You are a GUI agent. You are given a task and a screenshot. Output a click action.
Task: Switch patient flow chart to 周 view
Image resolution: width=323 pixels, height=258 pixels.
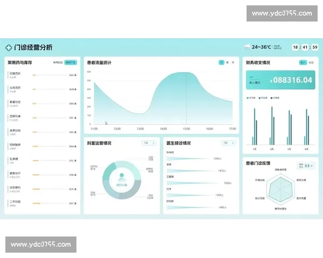[x=227, y=62]
